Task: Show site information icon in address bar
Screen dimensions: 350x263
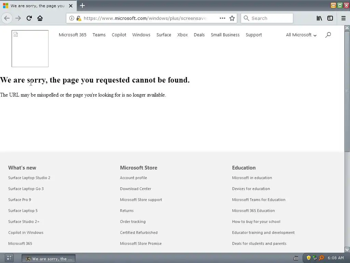Action: (72, 18)
